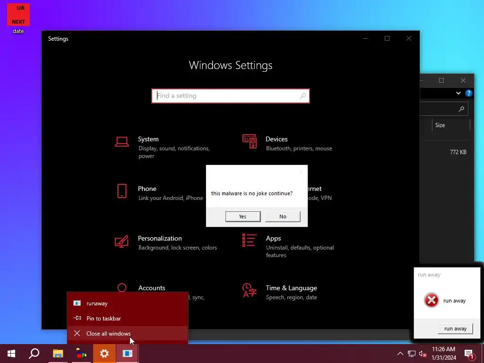This screenshot has height=363, width=484.
Task: Maximize the File Explorer window
Action: tap(441, 80)
